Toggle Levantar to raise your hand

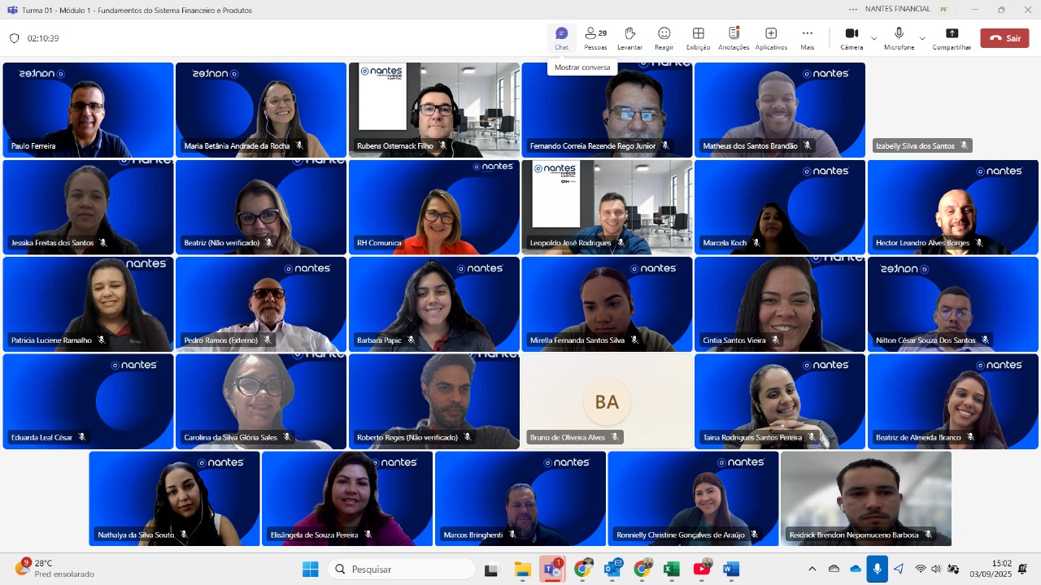tap(629, 37)
